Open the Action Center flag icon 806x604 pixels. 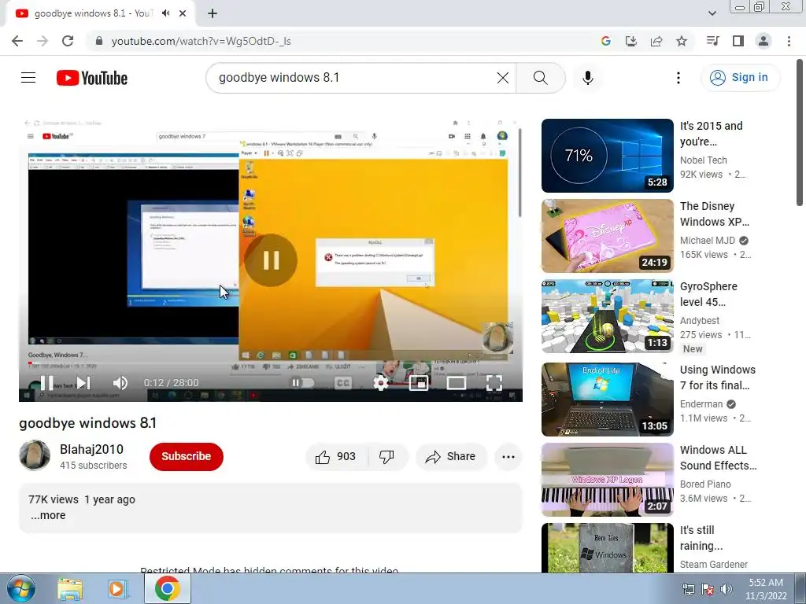tap(708, 589)
